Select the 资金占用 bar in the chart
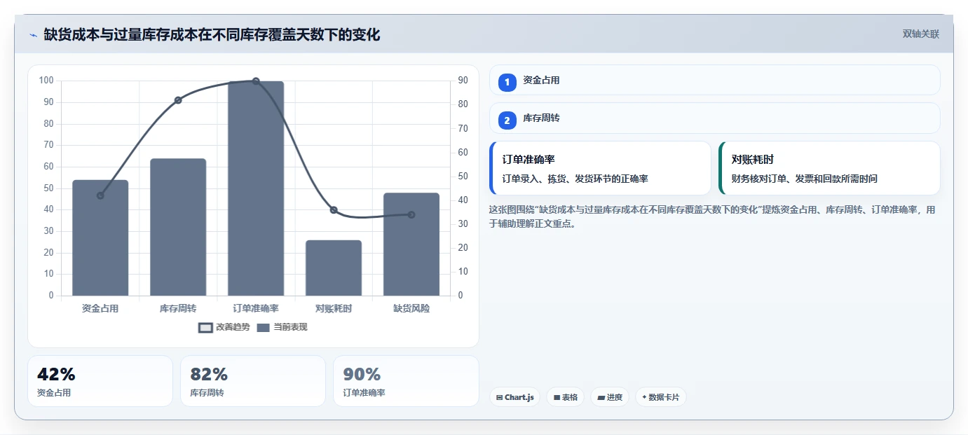The height and width of the screenshot is (435, 968). 100,238
